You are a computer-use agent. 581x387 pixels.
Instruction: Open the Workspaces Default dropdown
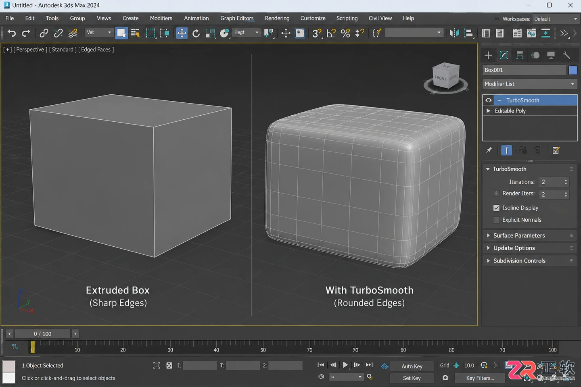point(556,19)
